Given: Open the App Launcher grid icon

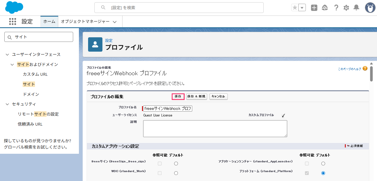Looking at the screenshot, I should pos(12,22).
